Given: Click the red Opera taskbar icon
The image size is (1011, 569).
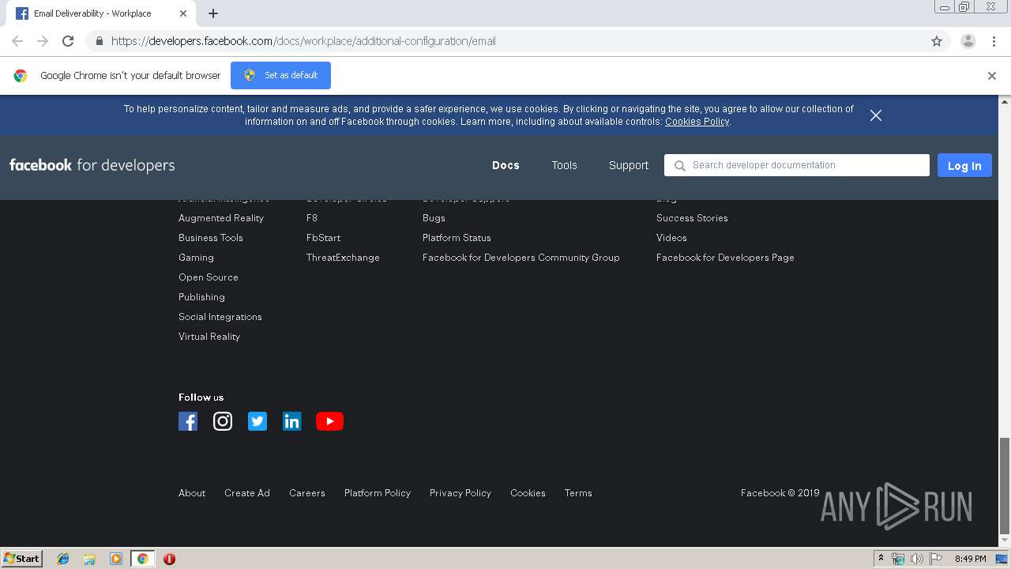Looking at the screenshot, I should pos(169,559).
